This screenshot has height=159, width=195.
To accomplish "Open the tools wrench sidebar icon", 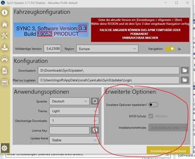I will 5,36.
